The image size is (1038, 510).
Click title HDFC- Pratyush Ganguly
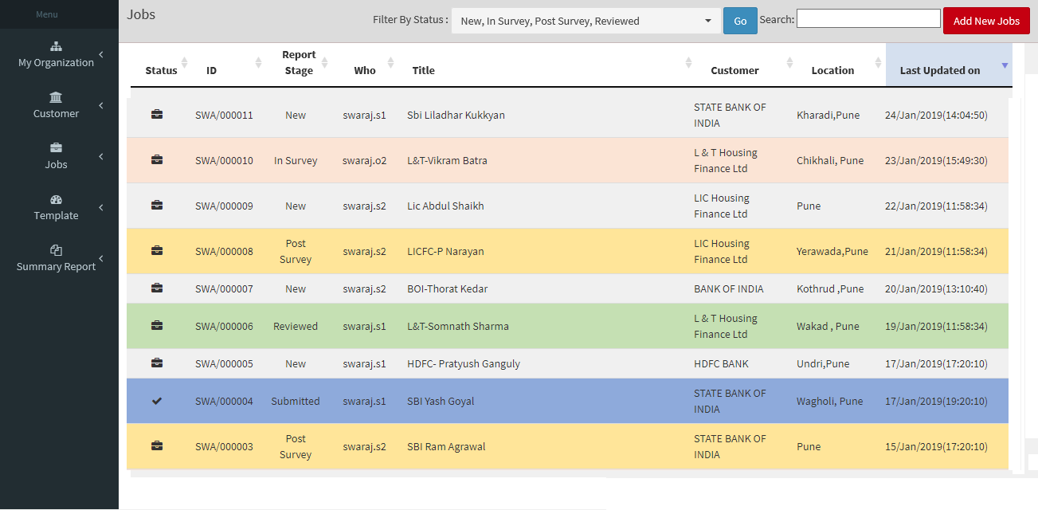pyautogui.click(x=464, y=363)
